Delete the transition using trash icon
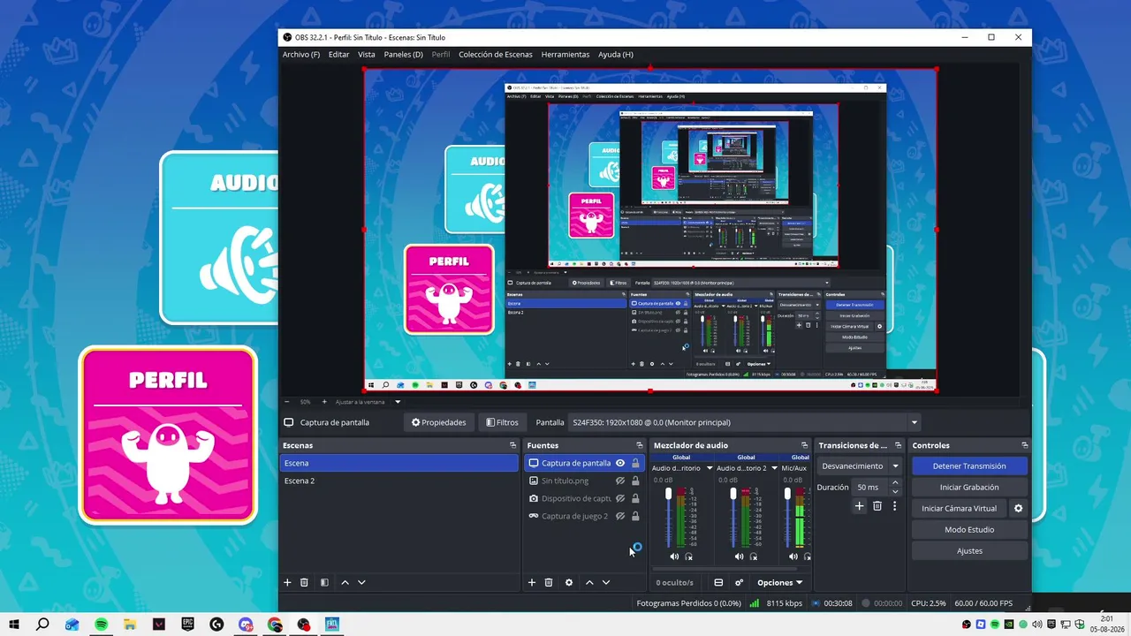Viewport: 1131px width, 636px height. pyautogui.click(x=877, y=506)
